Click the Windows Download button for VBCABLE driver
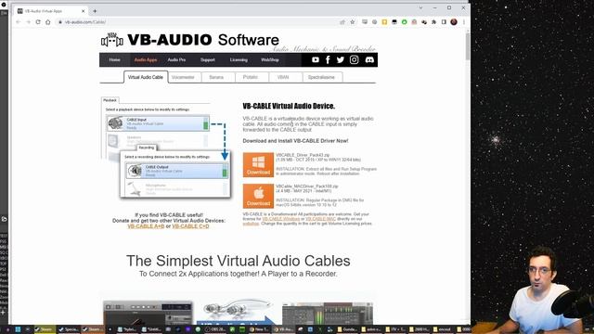The image size is (594, 334). click(x=258, y=165)
